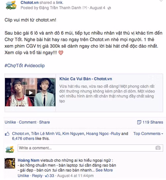Unlike Hoàng Nam's comment

(x=23, y=176)
